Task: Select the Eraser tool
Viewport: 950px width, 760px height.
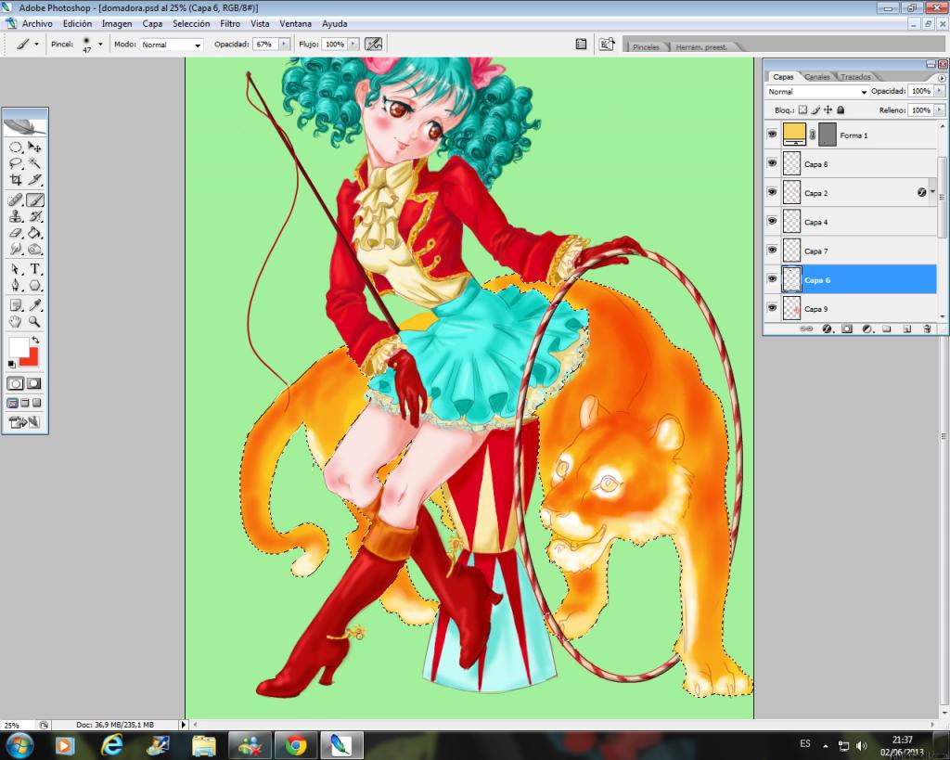Action: [x=16, y=233]
